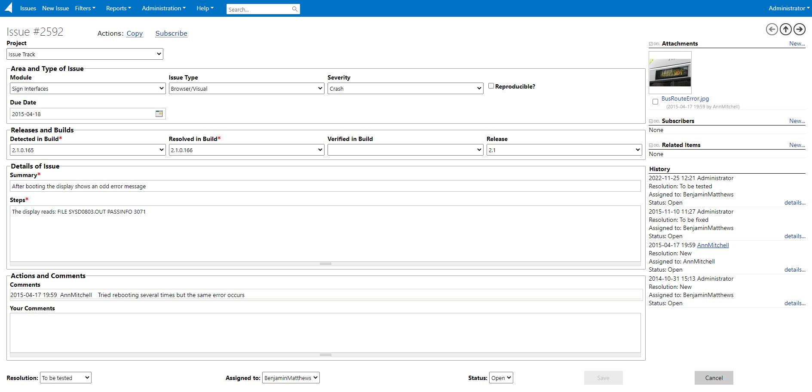Click the Subscribe link

coord(171,33)
